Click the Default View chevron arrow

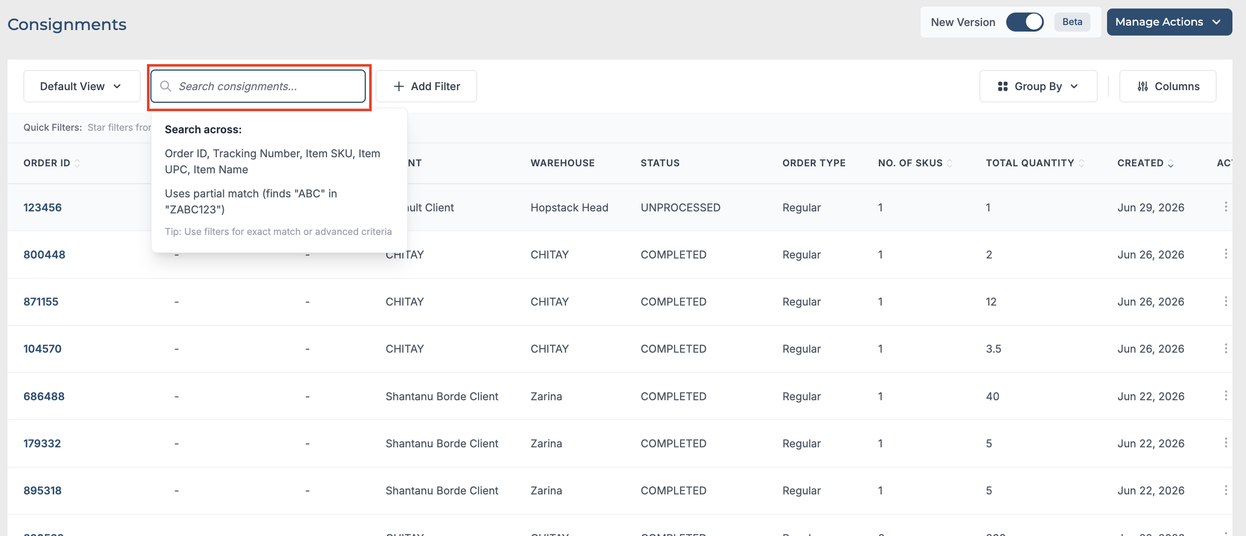(117, 86)
